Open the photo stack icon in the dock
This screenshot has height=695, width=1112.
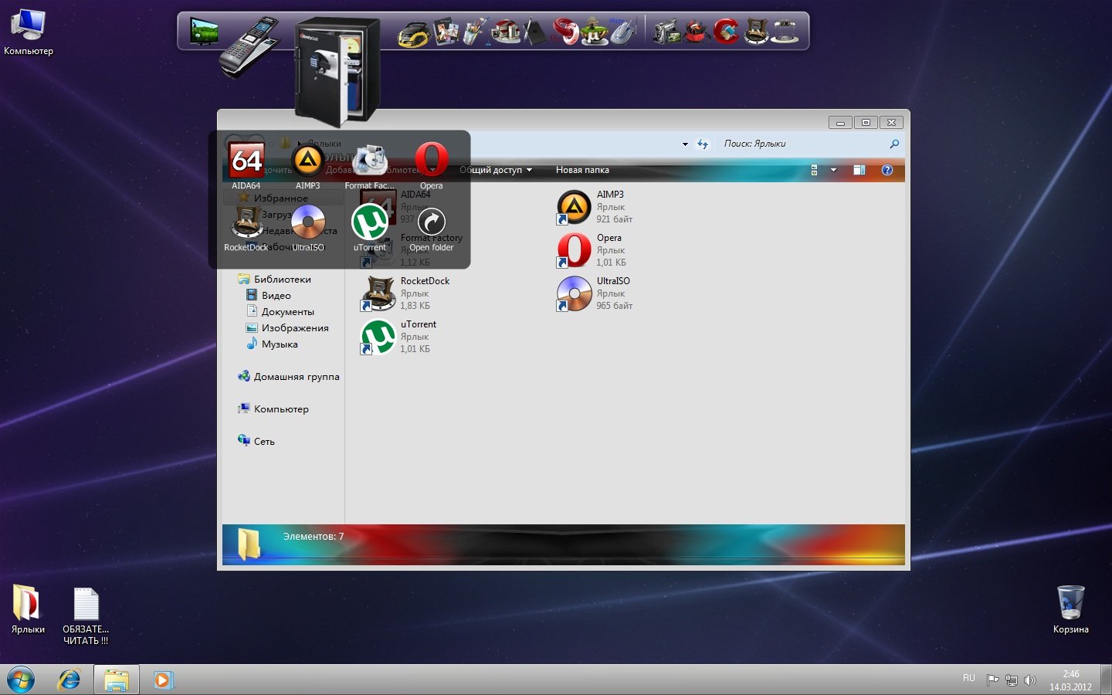[x=446, y=32]
